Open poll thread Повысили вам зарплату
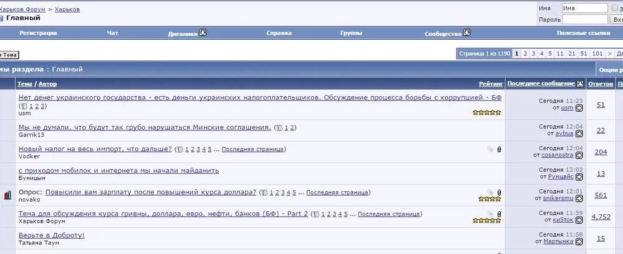623x254 pixels. point(151,192)
